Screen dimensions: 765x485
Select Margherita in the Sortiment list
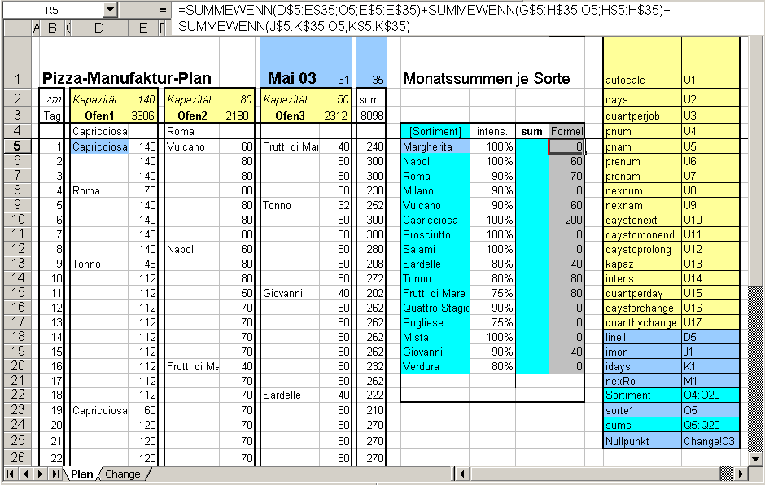coord(435,146)
